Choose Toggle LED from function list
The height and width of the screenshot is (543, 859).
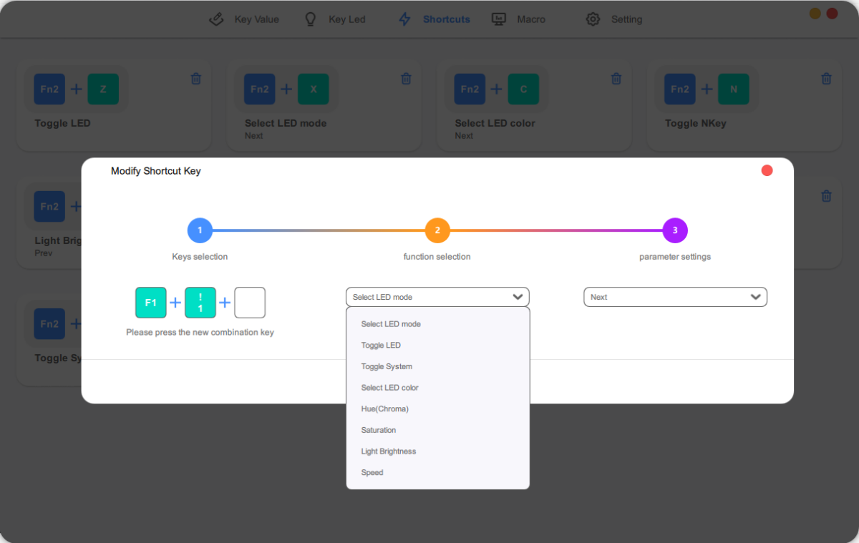pyautogui.click(x=381, y=345)
